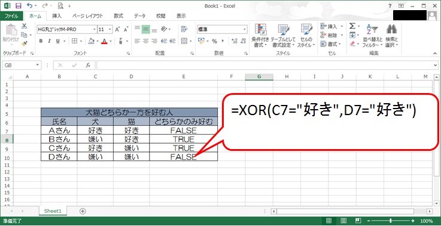Viewport: 441px width, 226px height.
Task: Add a new sheet with plus button
Action: coord(83,211)
